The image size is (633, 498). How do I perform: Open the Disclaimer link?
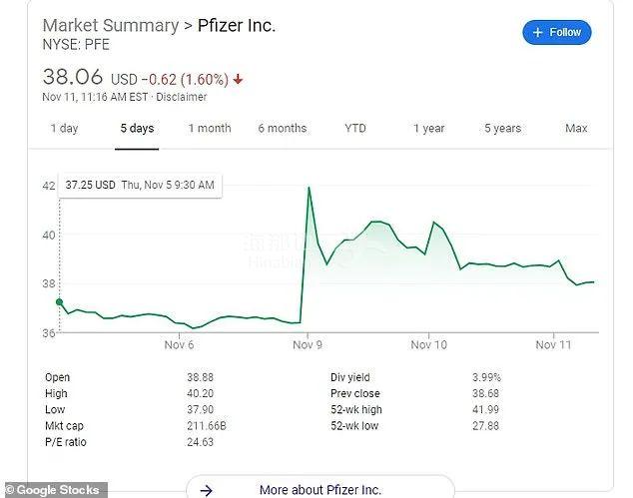pos(182,97)
